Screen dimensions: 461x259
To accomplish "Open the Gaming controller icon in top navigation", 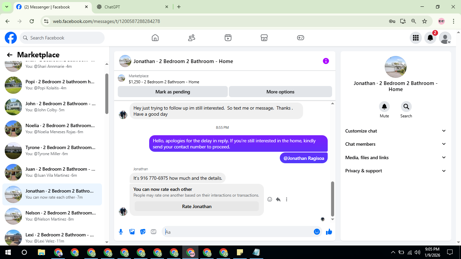I will (300, 38).
